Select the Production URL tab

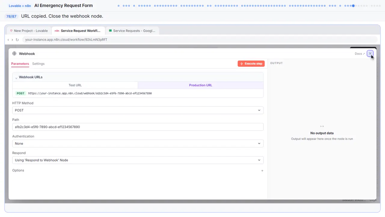(201, 85)
